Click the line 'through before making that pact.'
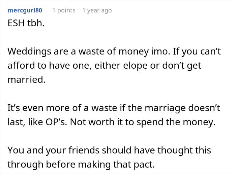 (x=81, y=165)
